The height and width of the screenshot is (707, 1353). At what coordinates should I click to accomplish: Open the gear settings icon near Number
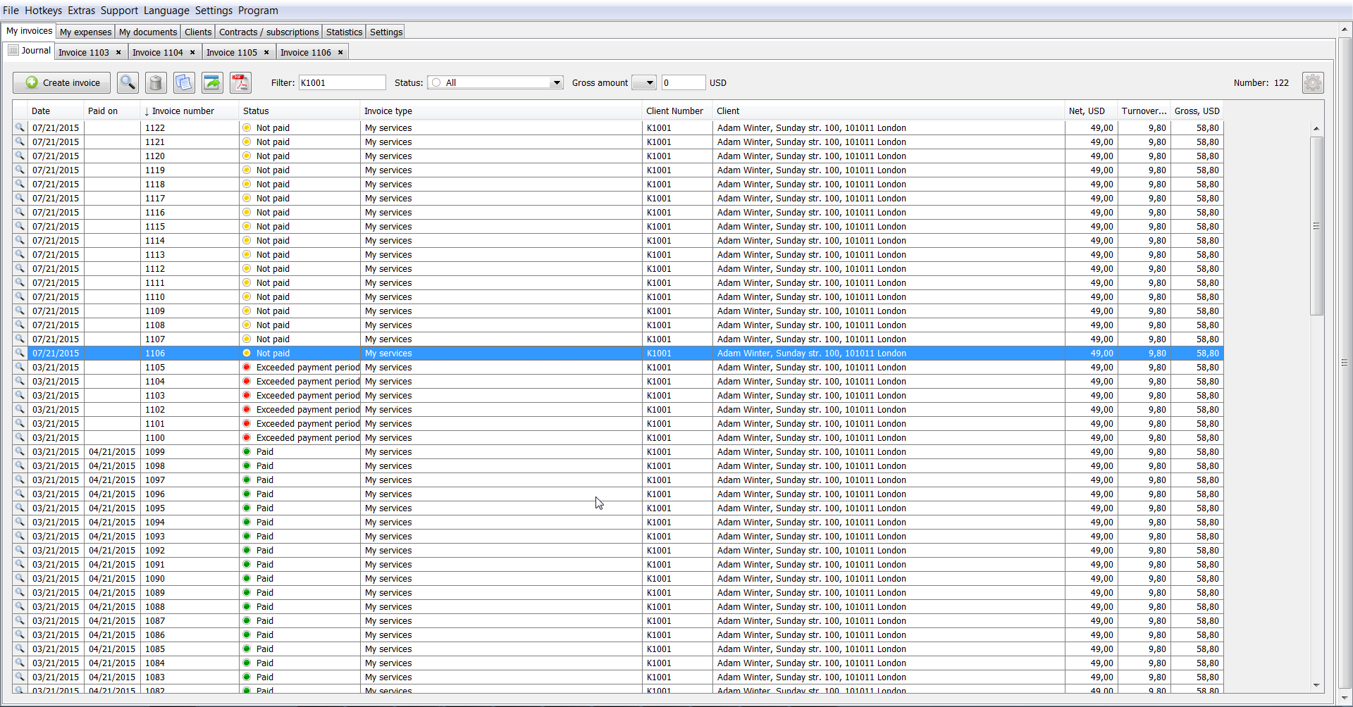[1312, 83]
